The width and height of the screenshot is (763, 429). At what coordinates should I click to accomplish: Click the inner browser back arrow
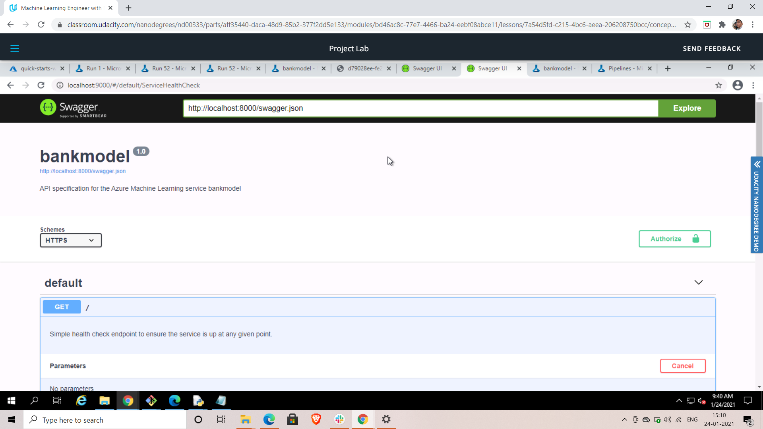tap(10, 85)
